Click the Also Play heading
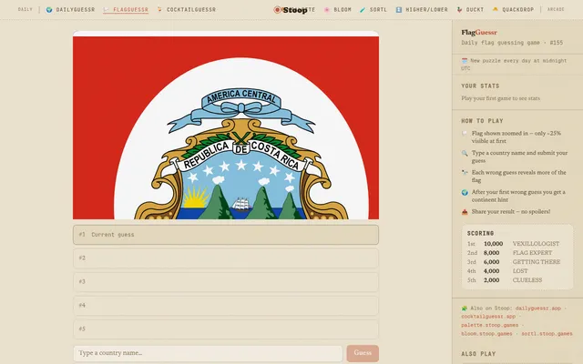Viewport: 583px width, 364px height. click(x=478, y=354)
